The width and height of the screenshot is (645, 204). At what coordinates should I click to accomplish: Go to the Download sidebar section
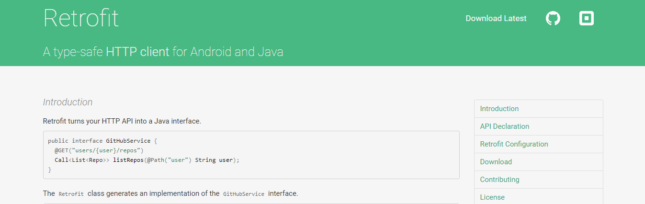point(538,162)
